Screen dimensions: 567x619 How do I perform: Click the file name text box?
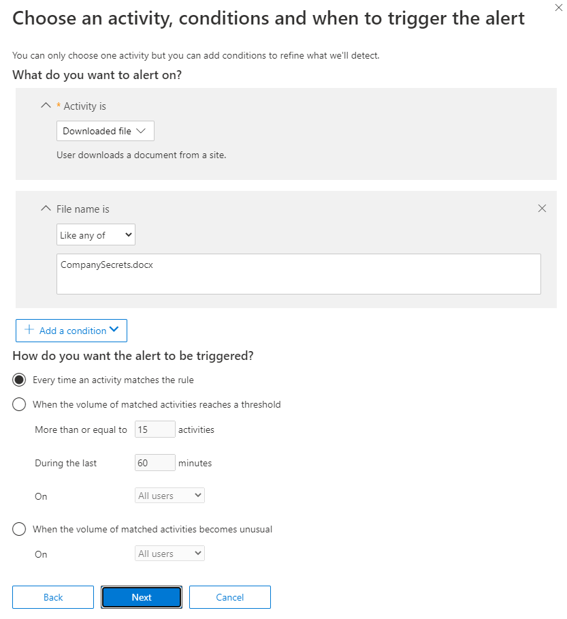298,281
